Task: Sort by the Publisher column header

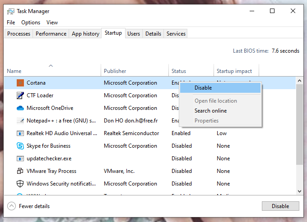Action: point(135,70)
